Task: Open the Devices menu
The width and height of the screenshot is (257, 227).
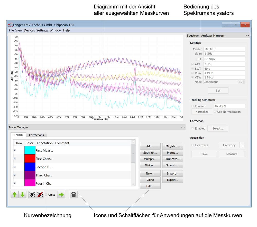Action: click(x=29, y=30)
